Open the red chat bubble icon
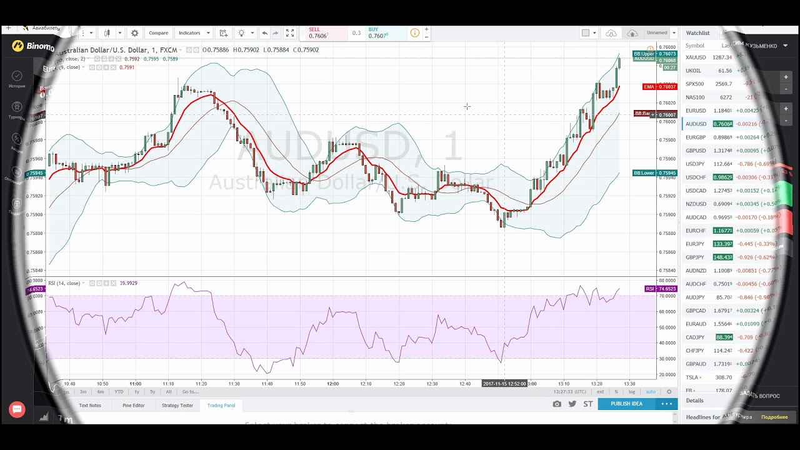The width and height of the screenshot is (800, 450). 17,410
